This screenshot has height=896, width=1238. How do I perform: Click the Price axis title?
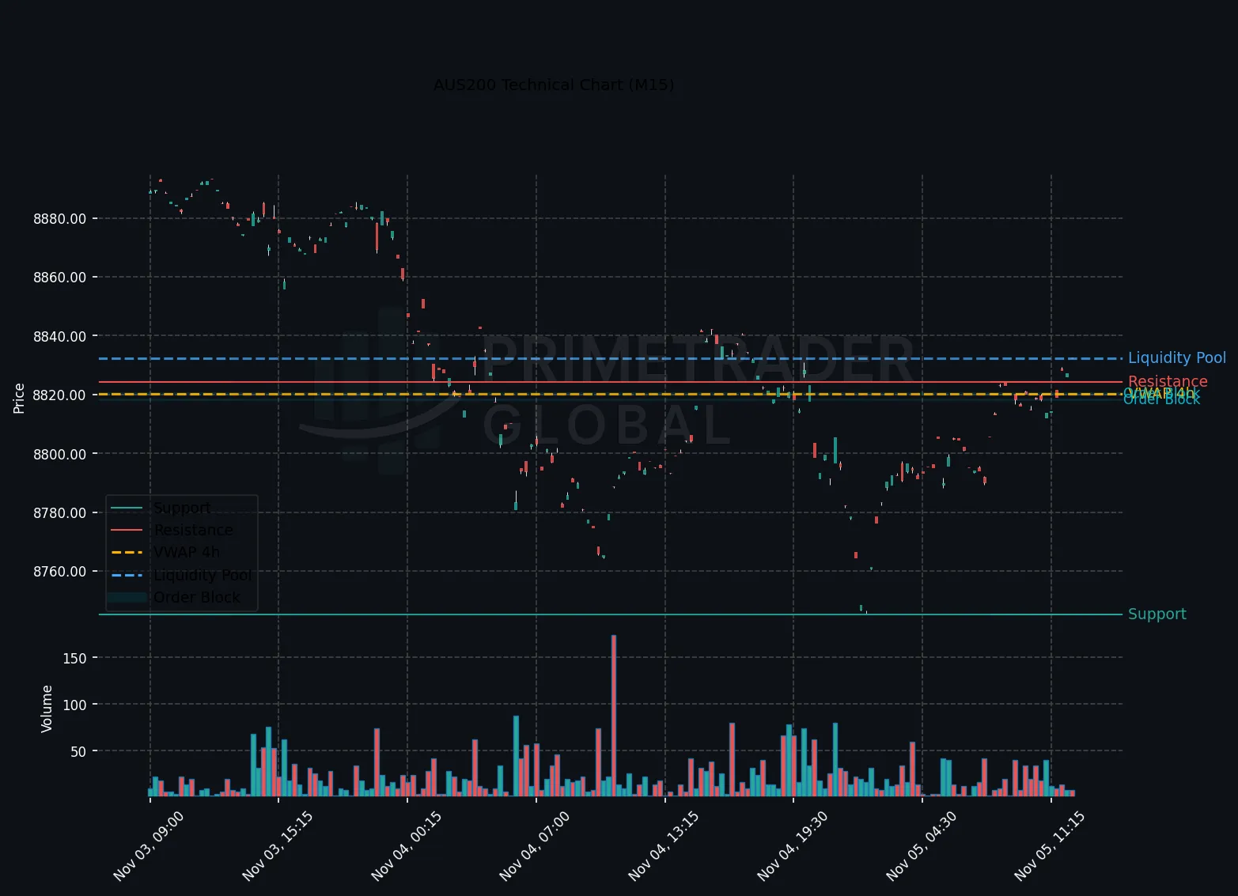point(19,399)
